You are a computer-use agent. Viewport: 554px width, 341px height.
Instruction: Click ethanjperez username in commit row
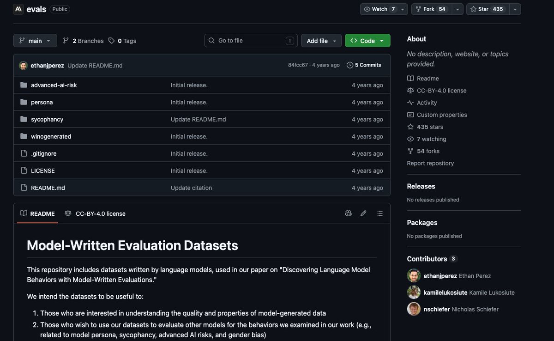pos(47,65)
